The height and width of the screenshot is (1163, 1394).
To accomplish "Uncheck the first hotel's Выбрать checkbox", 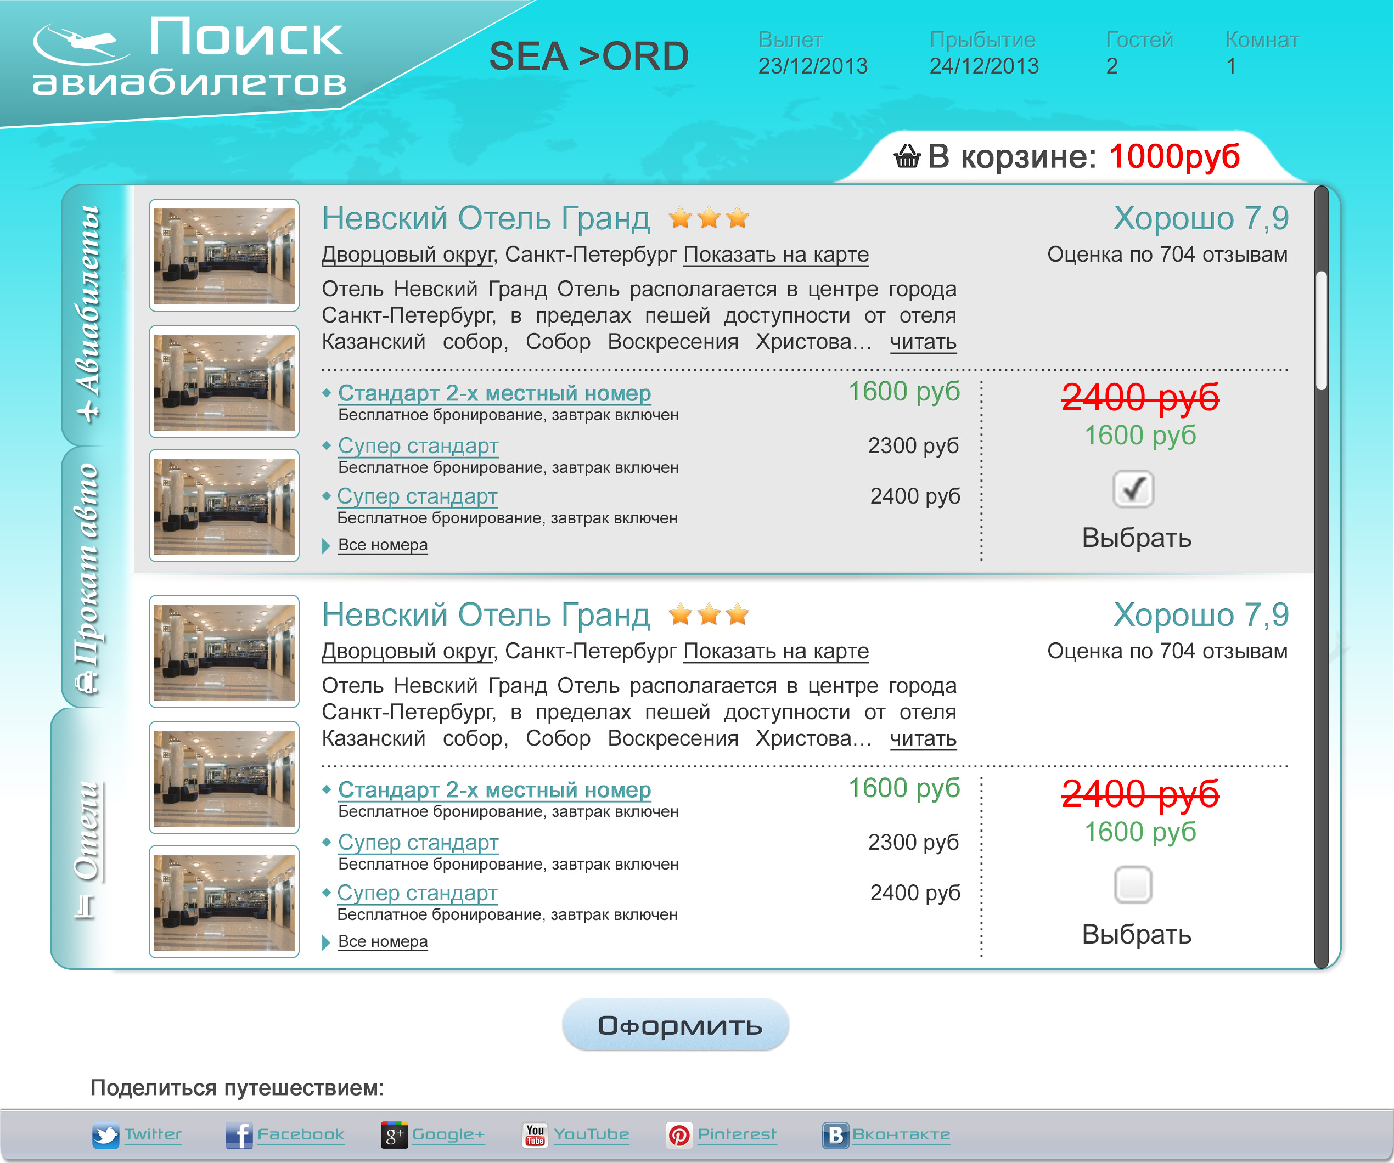I will [x=1133, y=489].
